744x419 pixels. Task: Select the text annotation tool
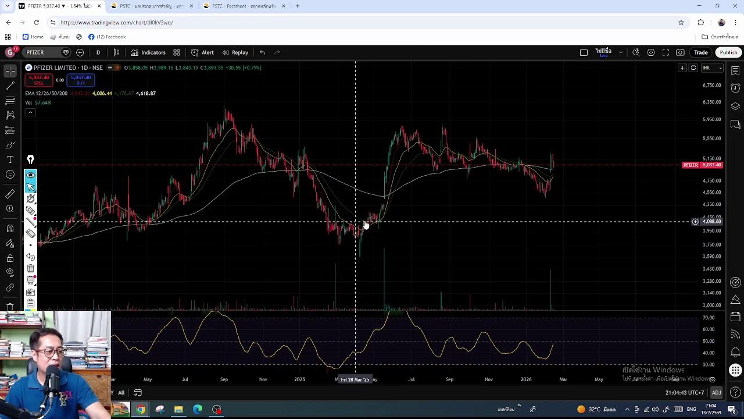[10, 159]
